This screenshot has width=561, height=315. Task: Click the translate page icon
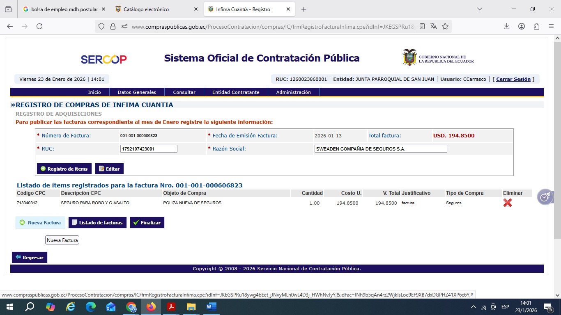[x=434, y=26]
